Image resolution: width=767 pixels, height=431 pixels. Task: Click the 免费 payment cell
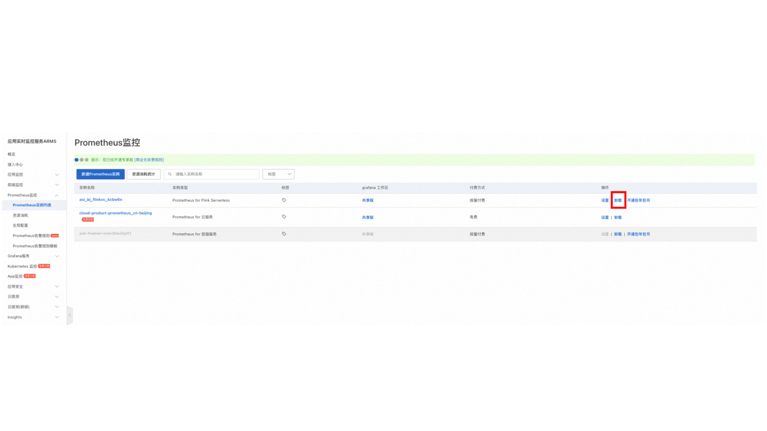point(473,217)
